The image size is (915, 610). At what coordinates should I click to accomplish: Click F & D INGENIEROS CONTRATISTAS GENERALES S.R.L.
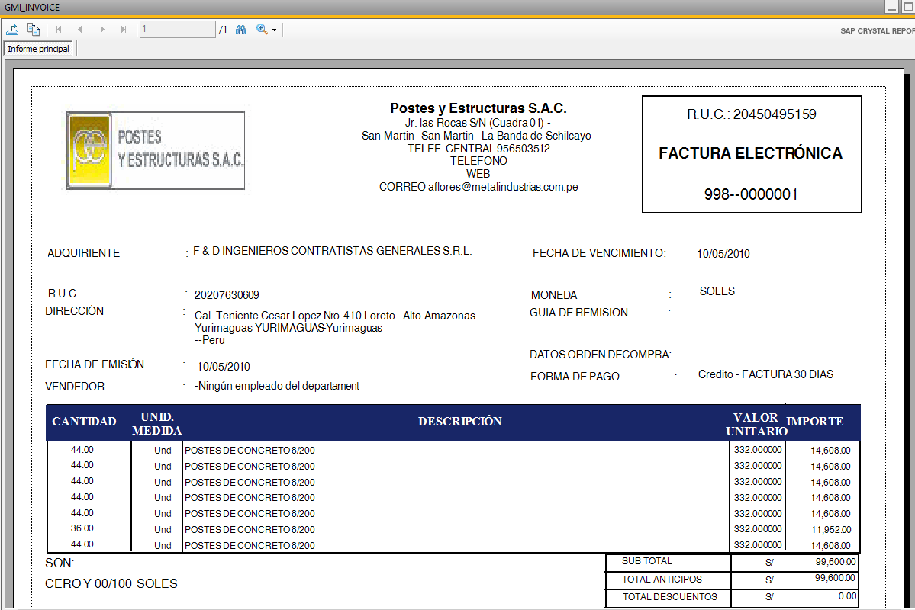pos(333,251)
